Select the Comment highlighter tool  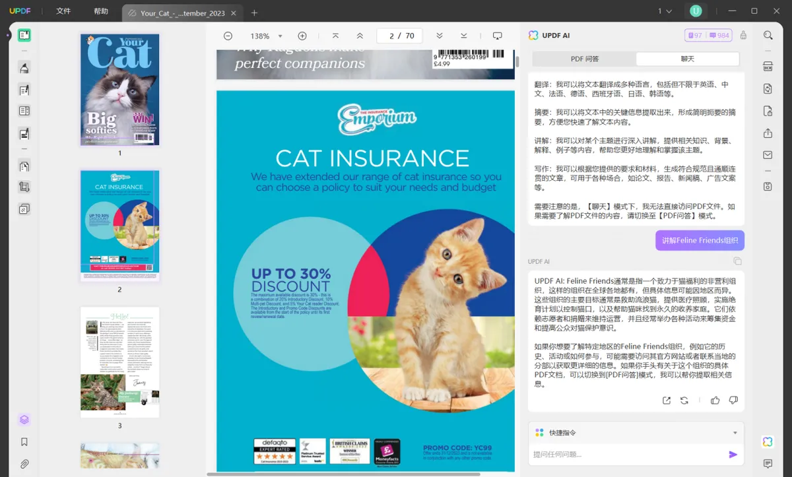pyautogui.click(x=24, y=68)
